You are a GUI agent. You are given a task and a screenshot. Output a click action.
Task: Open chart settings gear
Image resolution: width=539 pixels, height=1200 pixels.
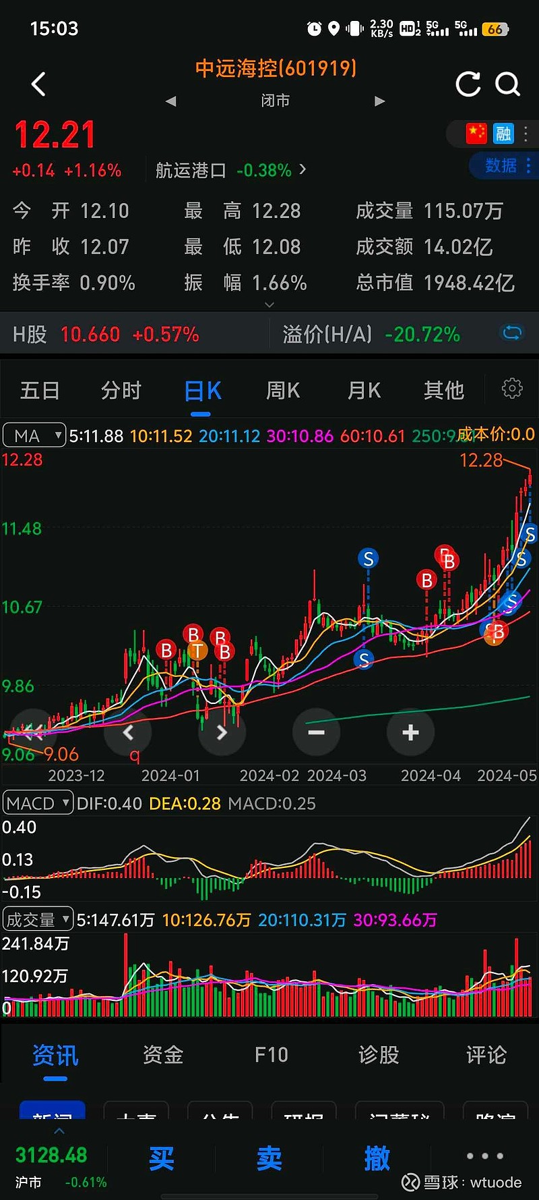pos(512,388)
